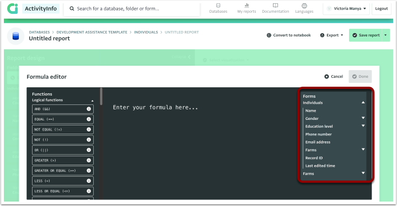Open the Databases section

[218, 8]
